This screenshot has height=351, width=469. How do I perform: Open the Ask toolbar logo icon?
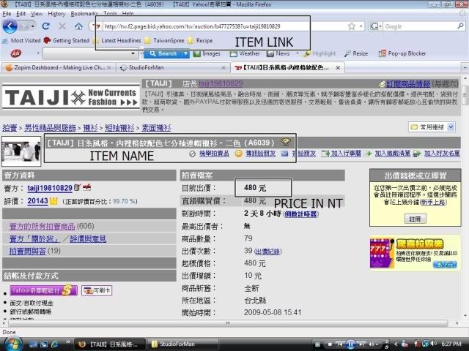[16, 53]
